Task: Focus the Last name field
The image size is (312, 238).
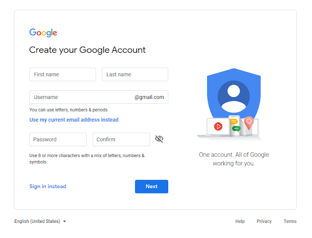Action: click(135, 75)
